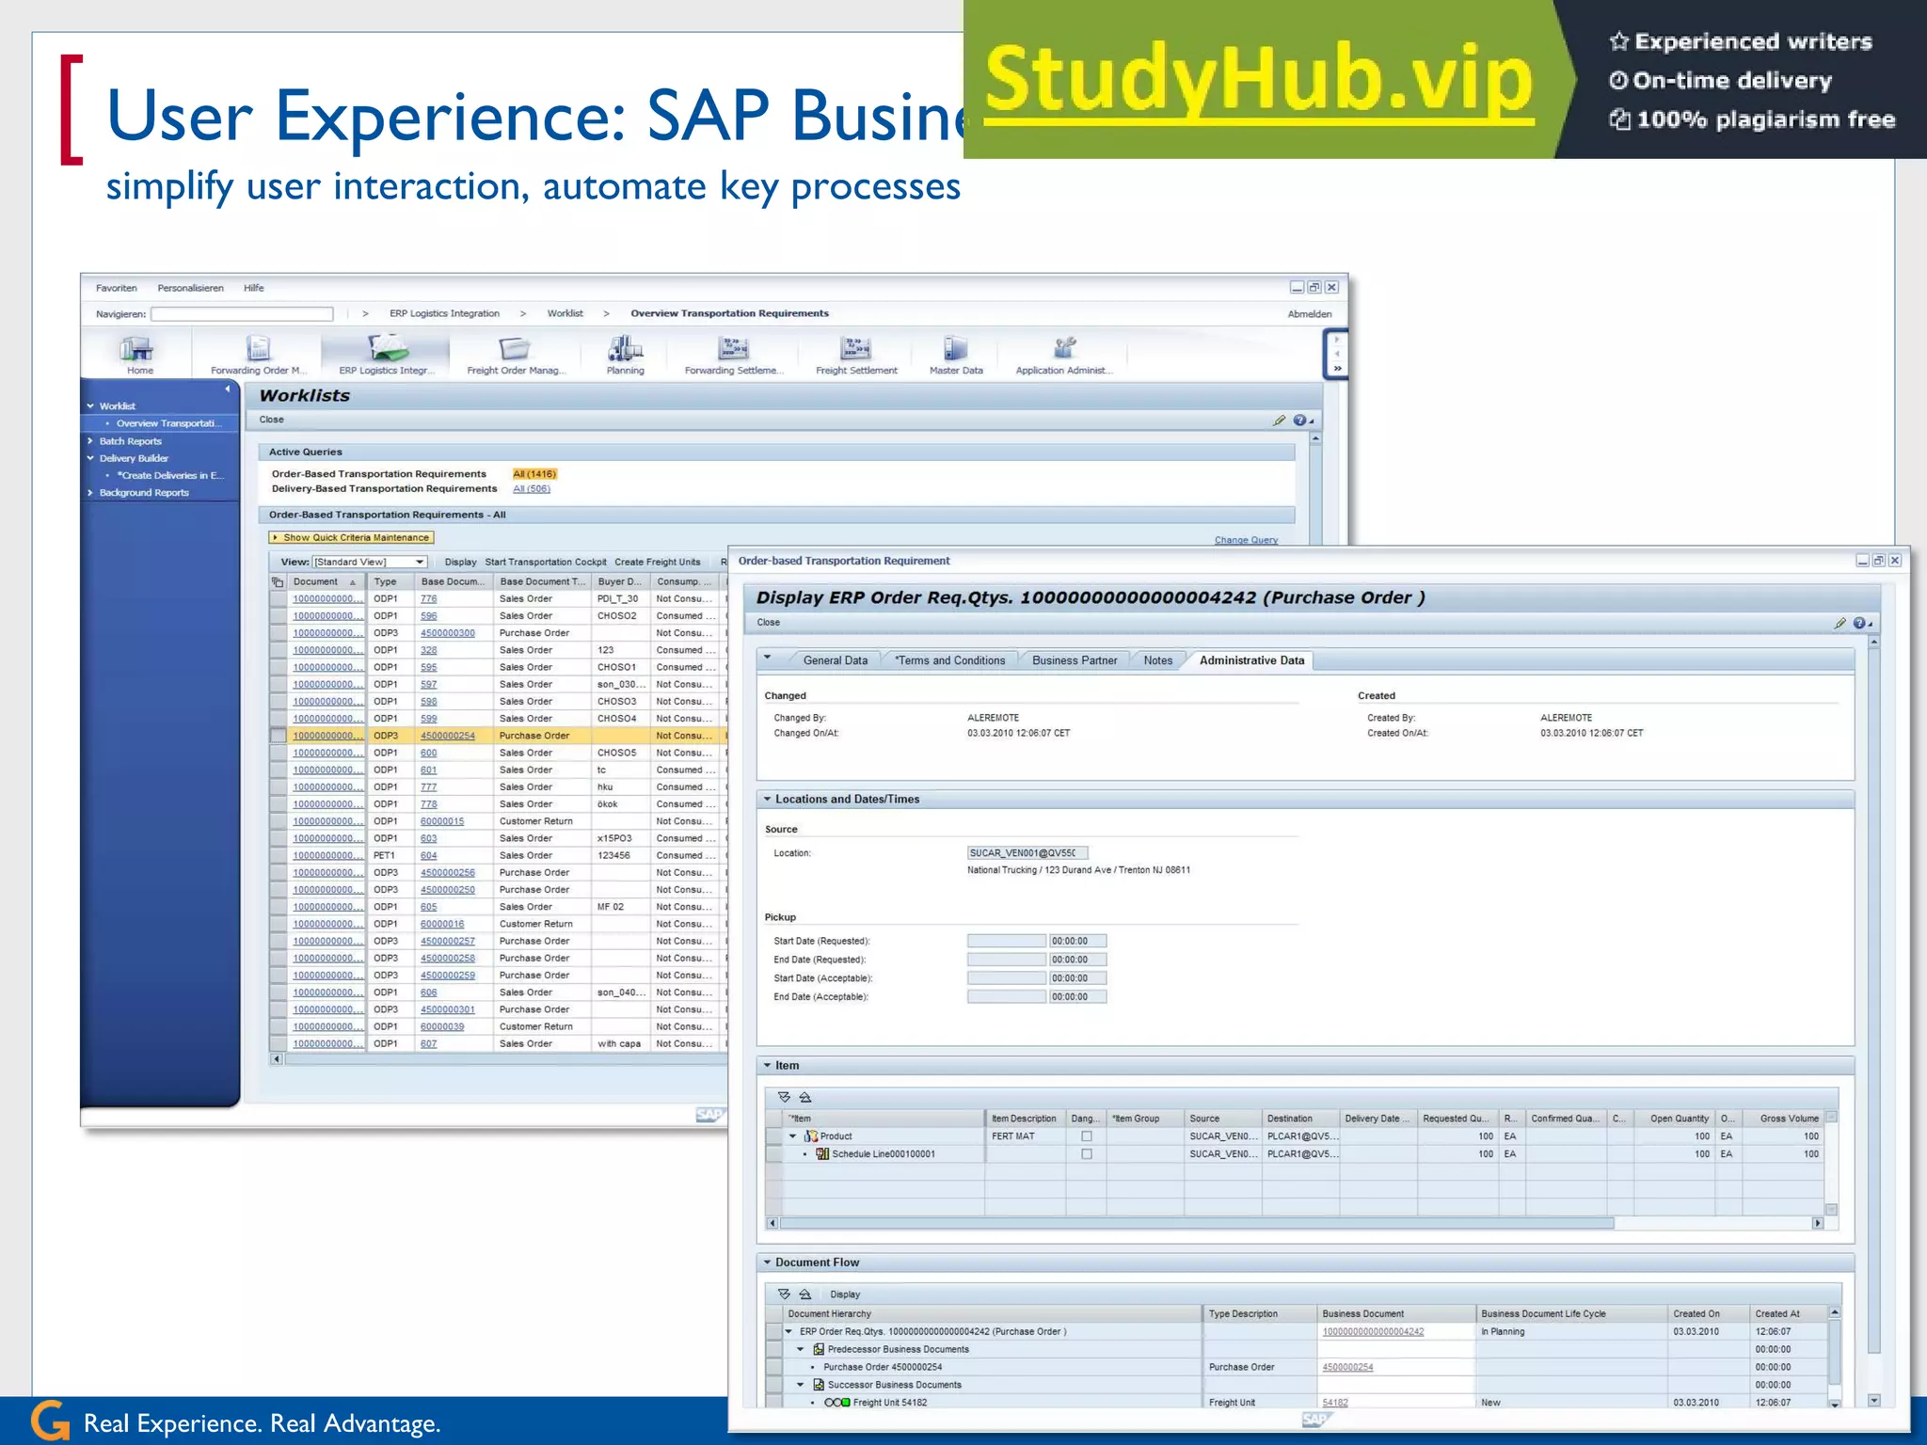Click pencil personalize icon in Worklists
Image resolution: width=1927 pixels, height=1445 pixels.
[1279, 421]
